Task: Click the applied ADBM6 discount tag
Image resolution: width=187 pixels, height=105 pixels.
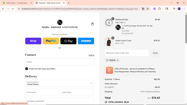Action: 112,60
